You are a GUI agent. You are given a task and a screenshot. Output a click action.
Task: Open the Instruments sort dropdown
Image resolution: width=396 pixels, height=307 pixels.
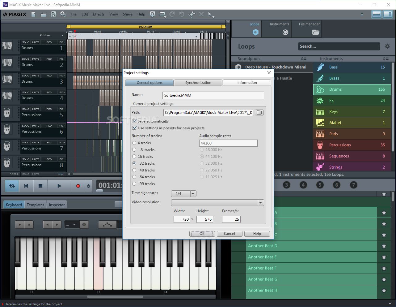tap(385, 59)
